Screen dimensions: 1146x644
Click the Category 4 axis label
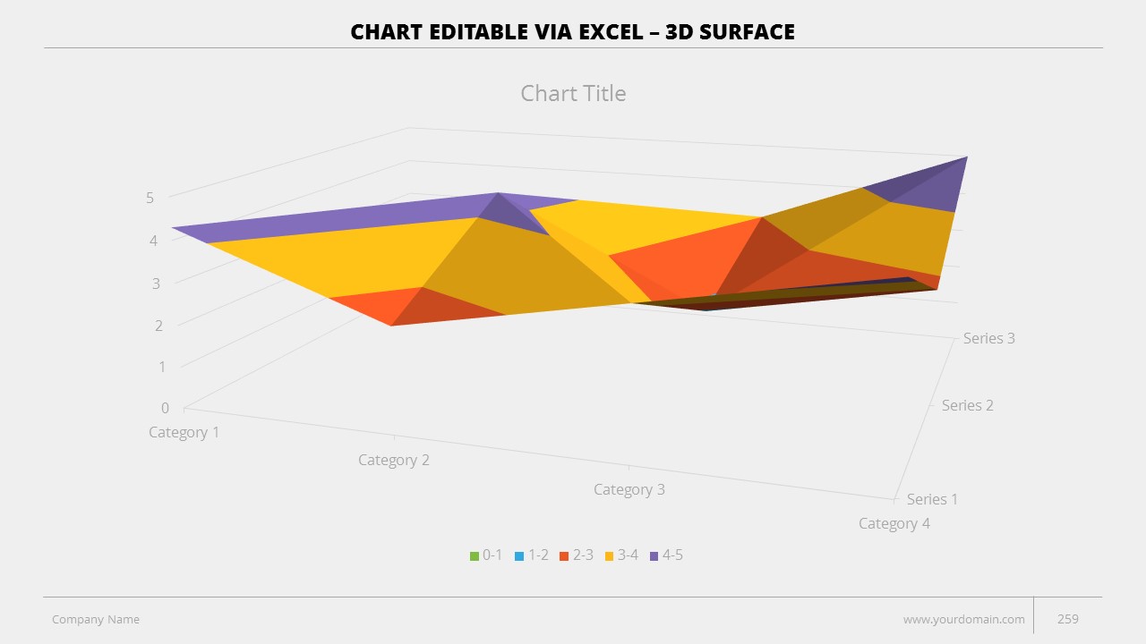pos(894,523)
